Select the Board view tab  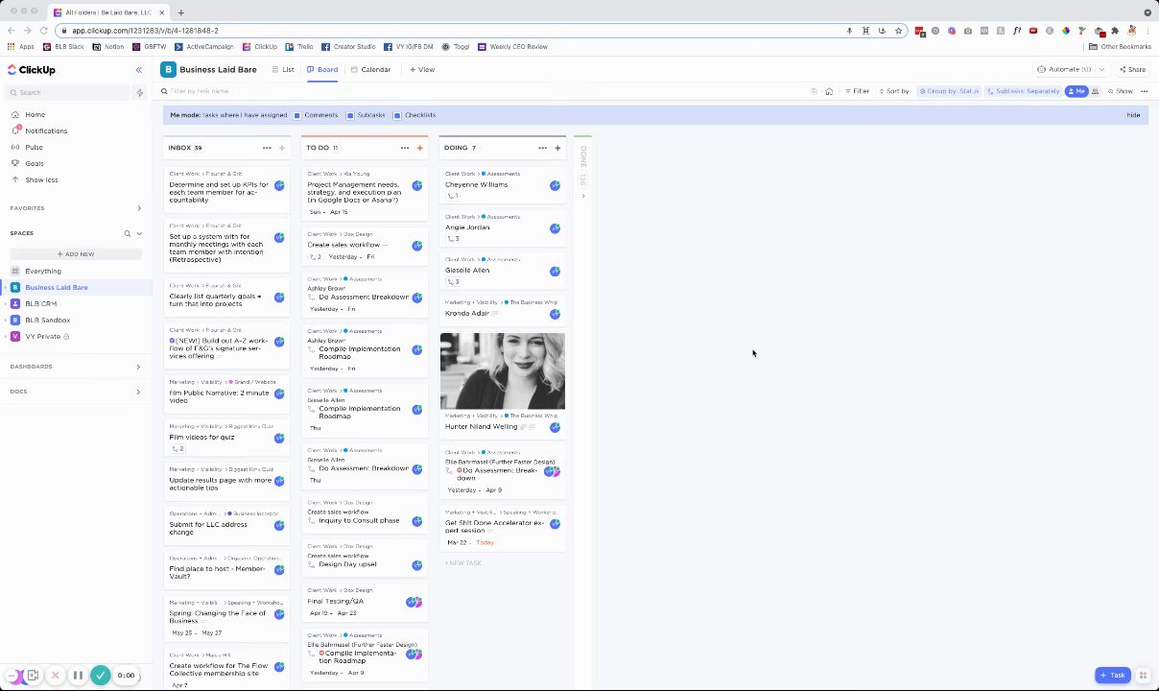322,69
